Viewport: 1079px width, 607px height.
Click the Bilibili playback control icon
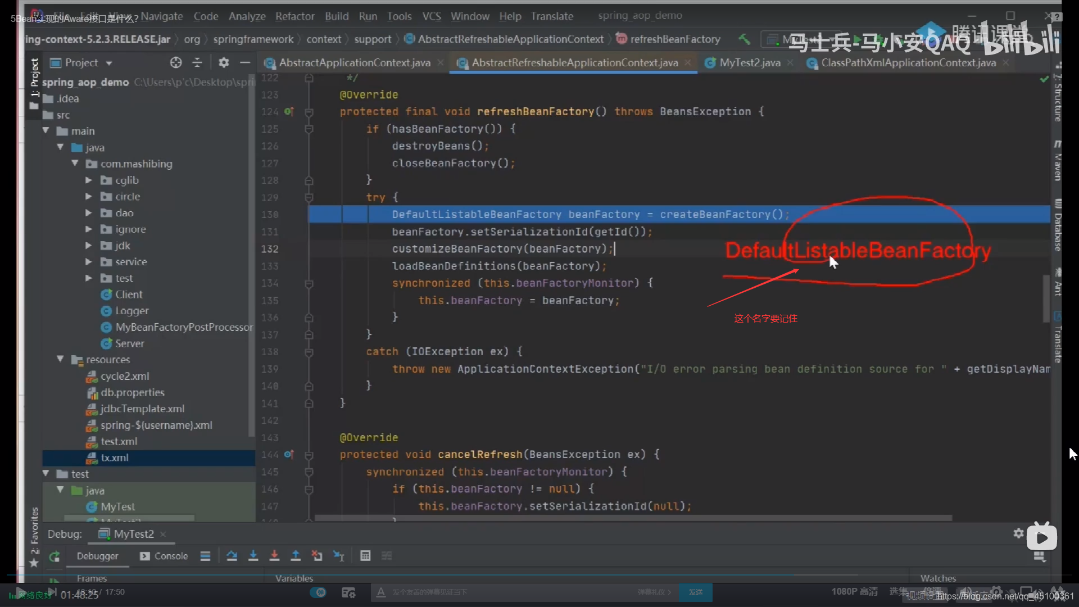pos(1040,537)
